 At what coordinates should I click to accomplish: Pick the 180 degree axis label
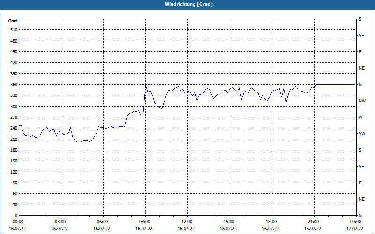pos(14,150)
